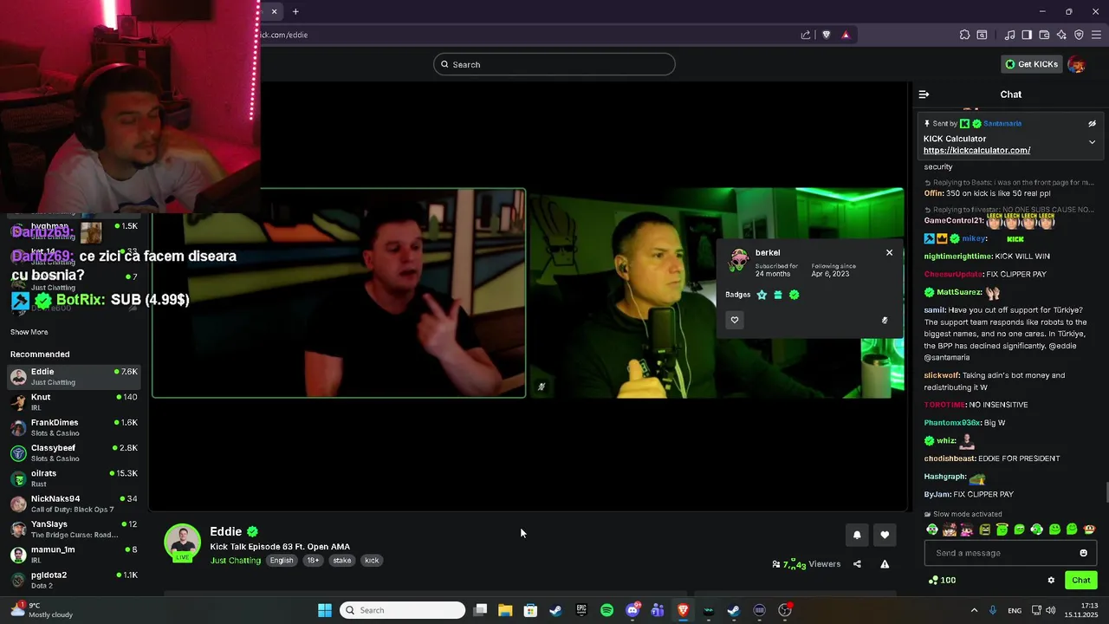This screenshot has width=1109, height=624.
Task: Click the star badge on berkel's card
Action: 762,295
